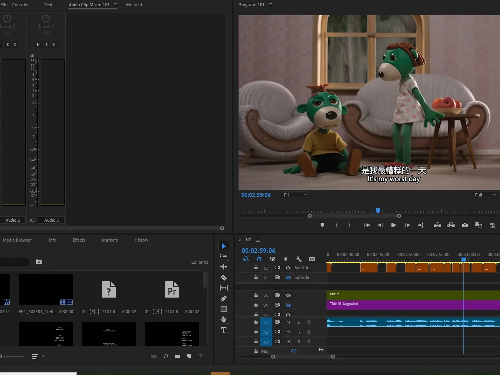The height and width of the screenshot is (375, 500).
Task: Open timeline wrench display settings
Action: click(x=298, y=259)
